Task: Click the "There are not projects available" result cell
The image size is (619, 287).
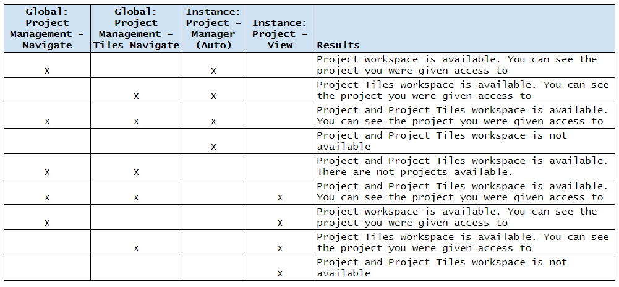Action: [463, 166]
